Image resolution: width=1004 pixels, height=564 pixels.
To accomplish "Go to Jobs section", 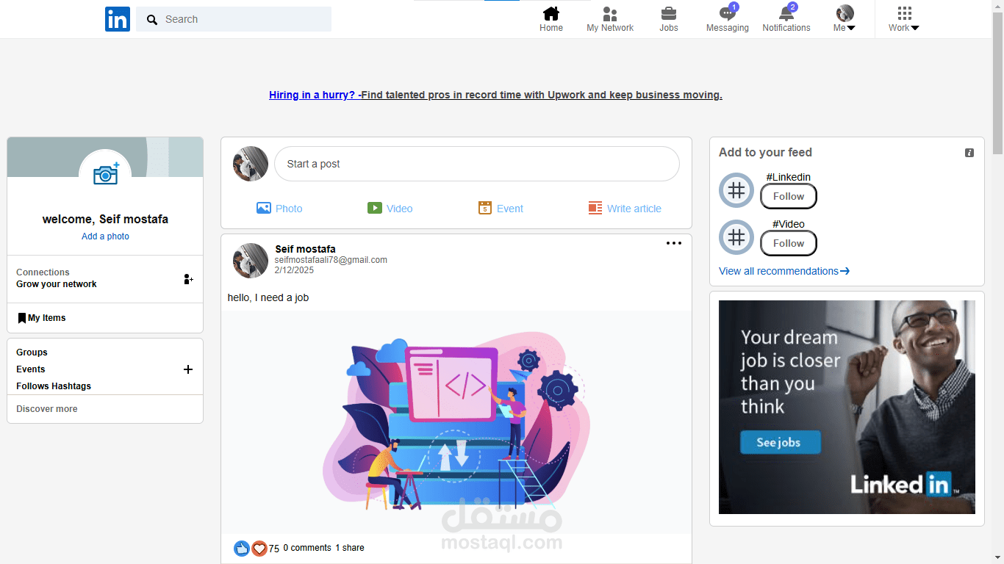I will pyautogui.click(x=669, y=20).
